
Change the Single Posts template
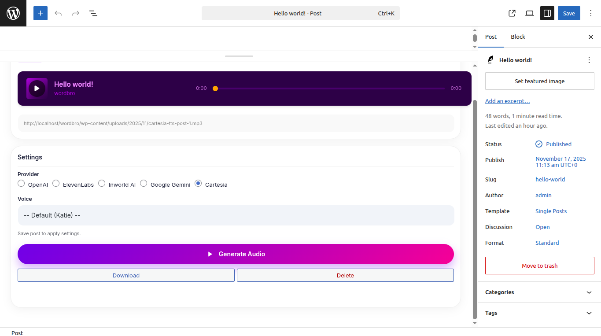click(x=551, y=211)
